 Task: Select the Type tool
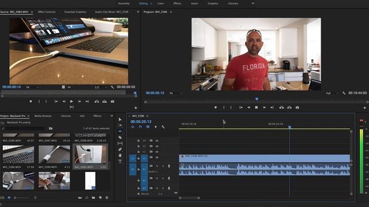(x=120, y=162)
